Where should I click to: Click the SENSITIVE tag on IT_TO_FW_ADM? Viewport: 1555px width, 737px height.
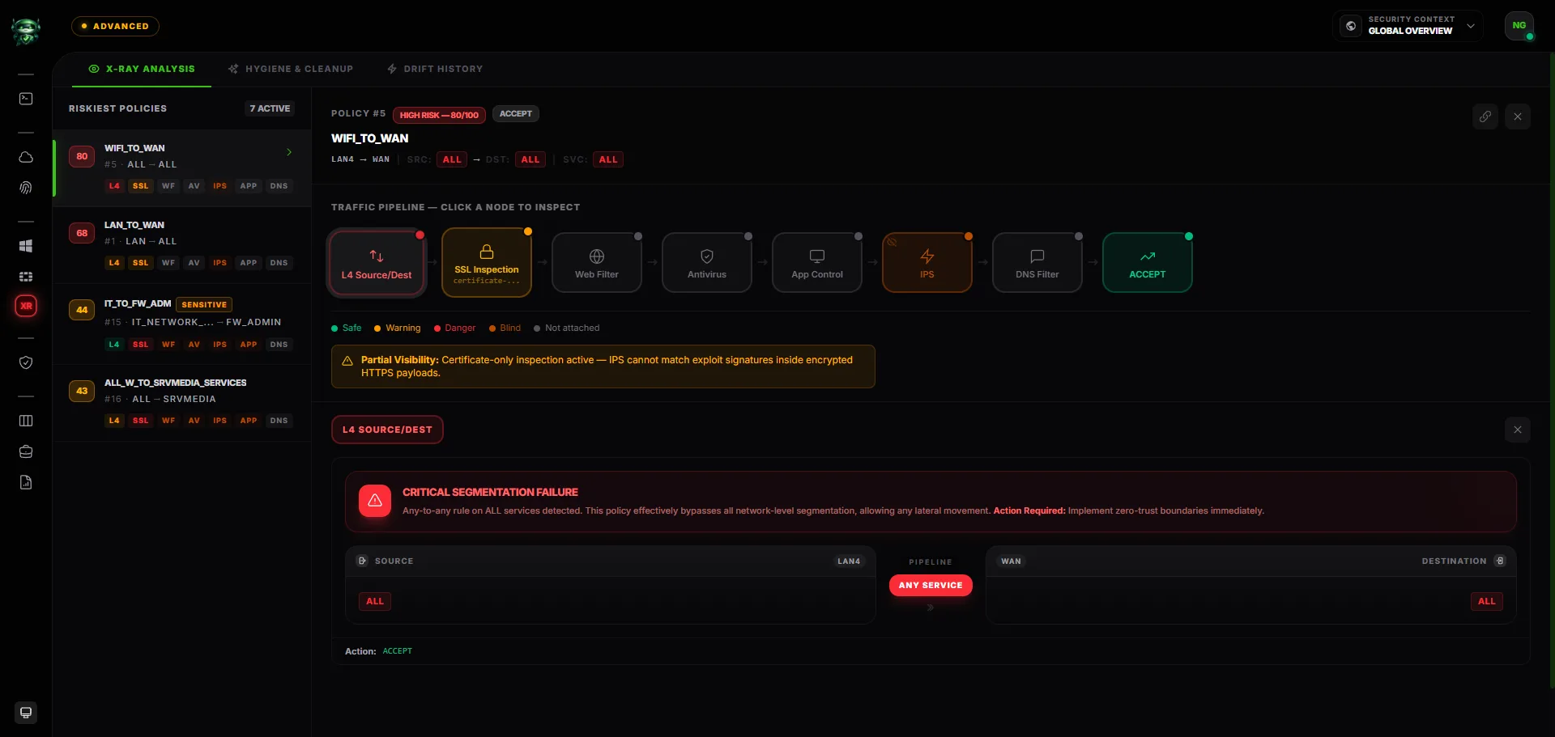point(204,305)
